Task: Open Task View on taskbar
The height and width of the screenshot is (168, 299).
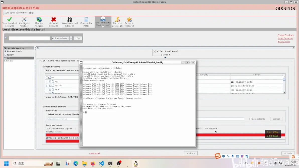Action: 58,163
